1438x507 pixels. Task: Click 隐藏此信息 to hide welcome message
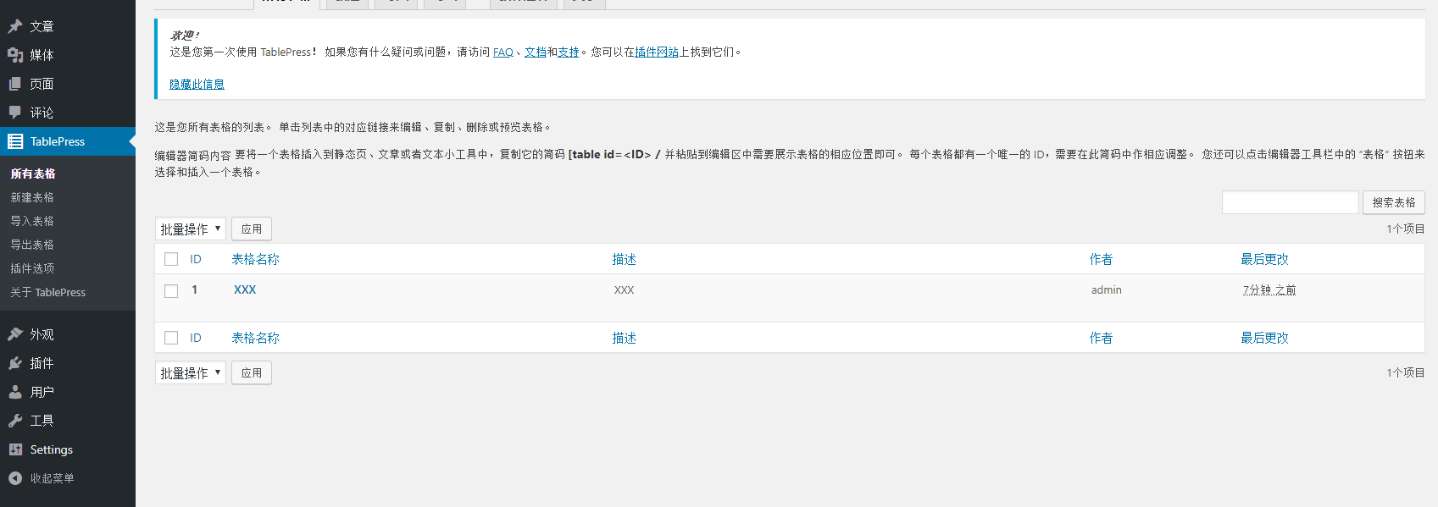coord(197,84)
